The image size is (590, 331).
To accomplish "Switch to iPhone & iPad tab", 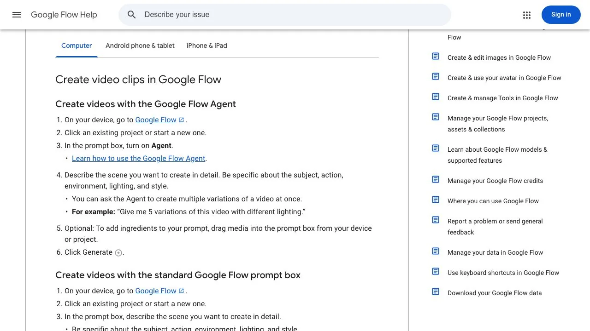I will click(207, 46).
